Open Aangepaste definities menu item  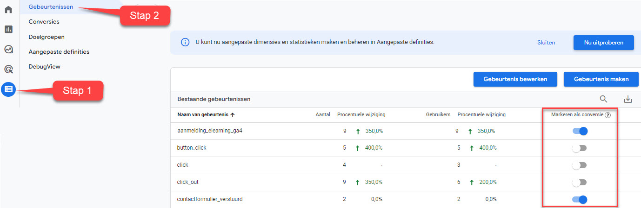pos(59,51)
